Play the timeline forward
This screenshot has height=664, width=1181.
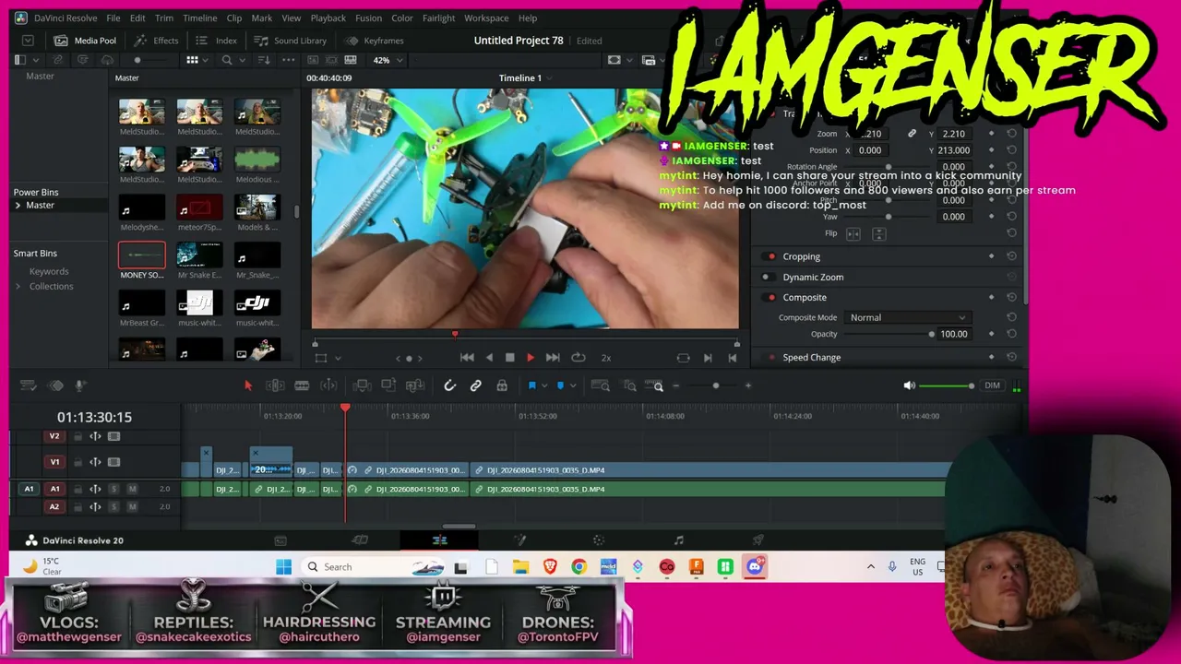click(x=530, y=358)
